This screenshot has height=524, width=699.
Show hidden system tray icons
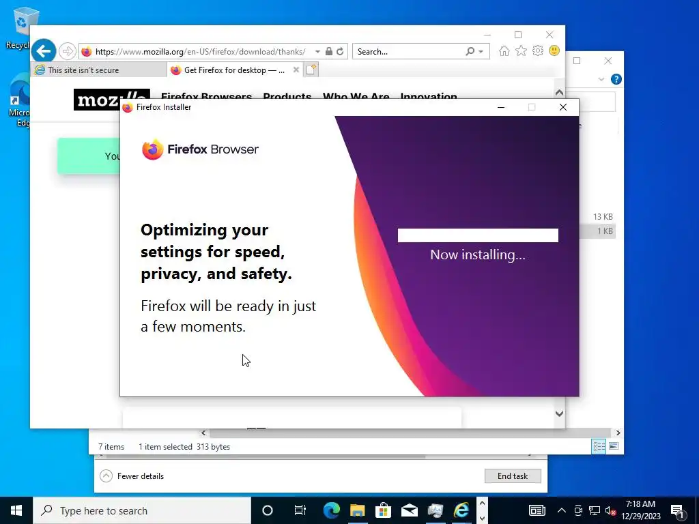(562, 510)
